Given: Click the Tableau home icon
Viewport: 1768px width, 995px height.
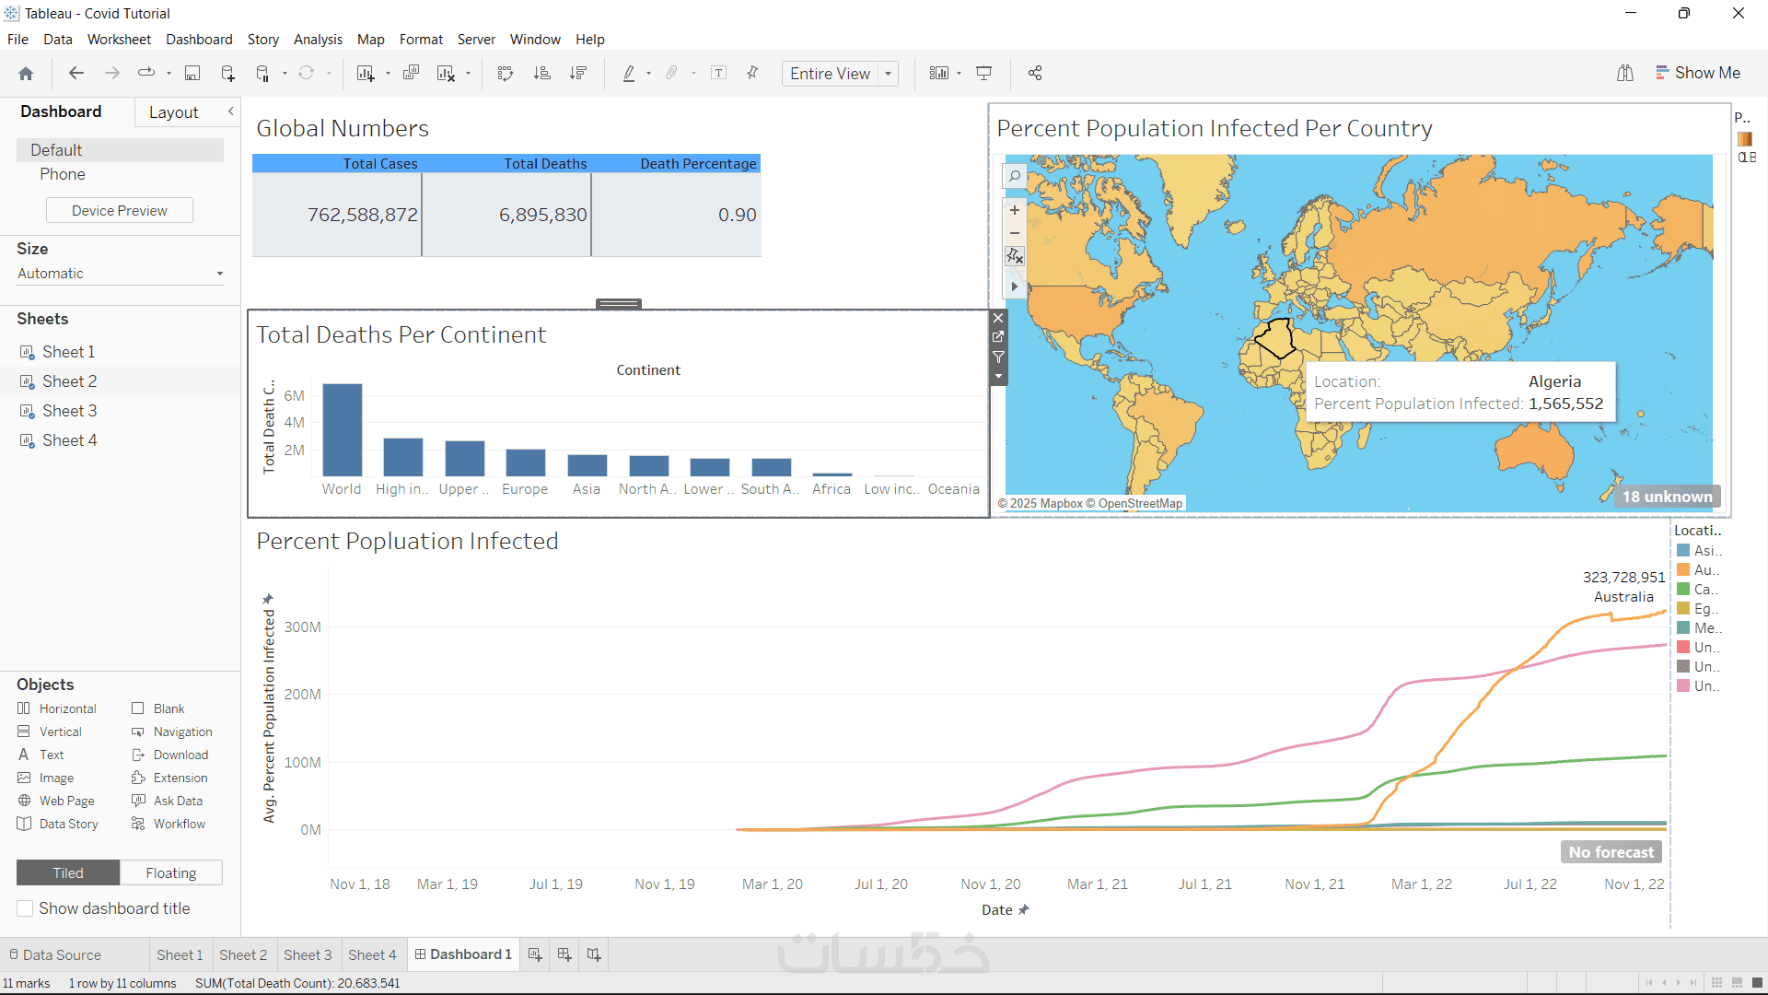Looking at the screenshot, I should 26,74.
